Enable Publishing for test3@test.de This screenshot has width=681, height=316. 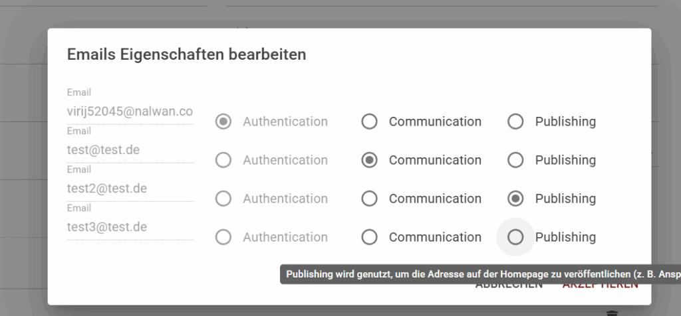(515, 237)
